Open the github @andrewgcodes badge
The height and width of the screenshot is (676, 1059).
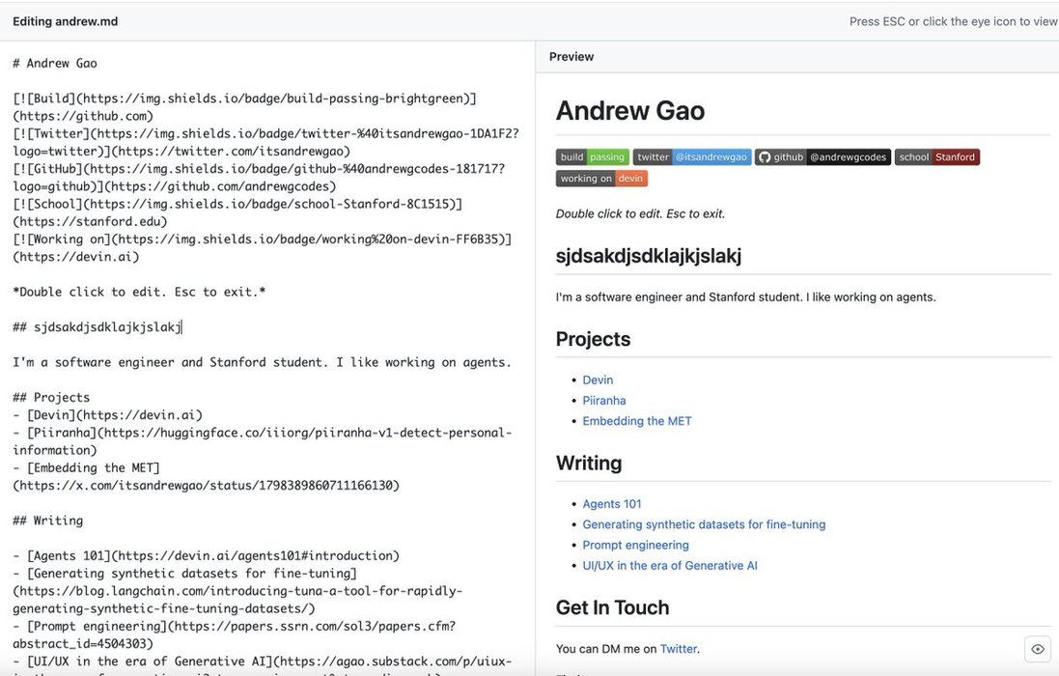tap(822, 156)
